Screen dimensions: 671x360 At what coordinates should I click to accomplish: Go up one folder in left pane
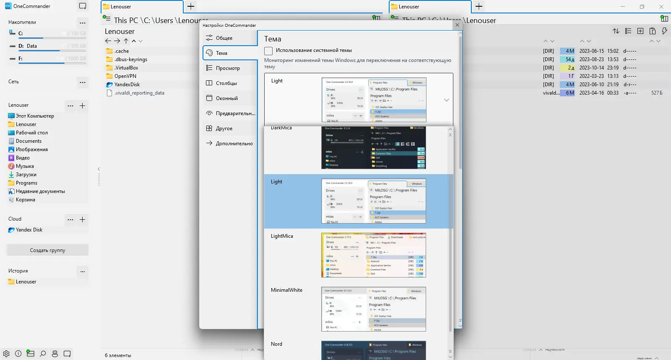(126, 41)
